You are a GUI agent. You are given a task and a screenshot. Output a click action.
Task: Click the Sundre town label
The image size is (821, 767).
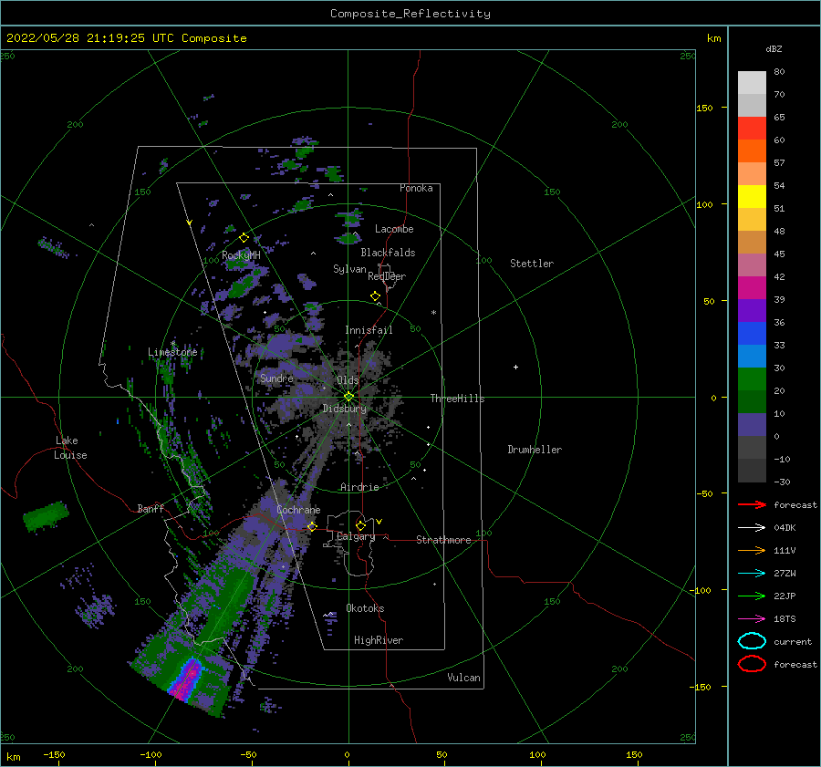click(277, 378)
